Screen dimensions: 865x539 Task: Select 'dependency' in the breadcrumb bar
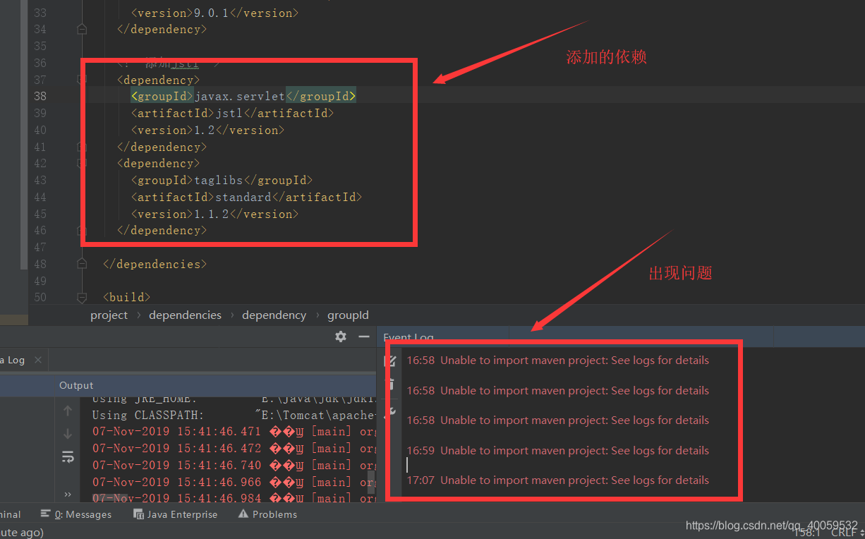[274, 315]
